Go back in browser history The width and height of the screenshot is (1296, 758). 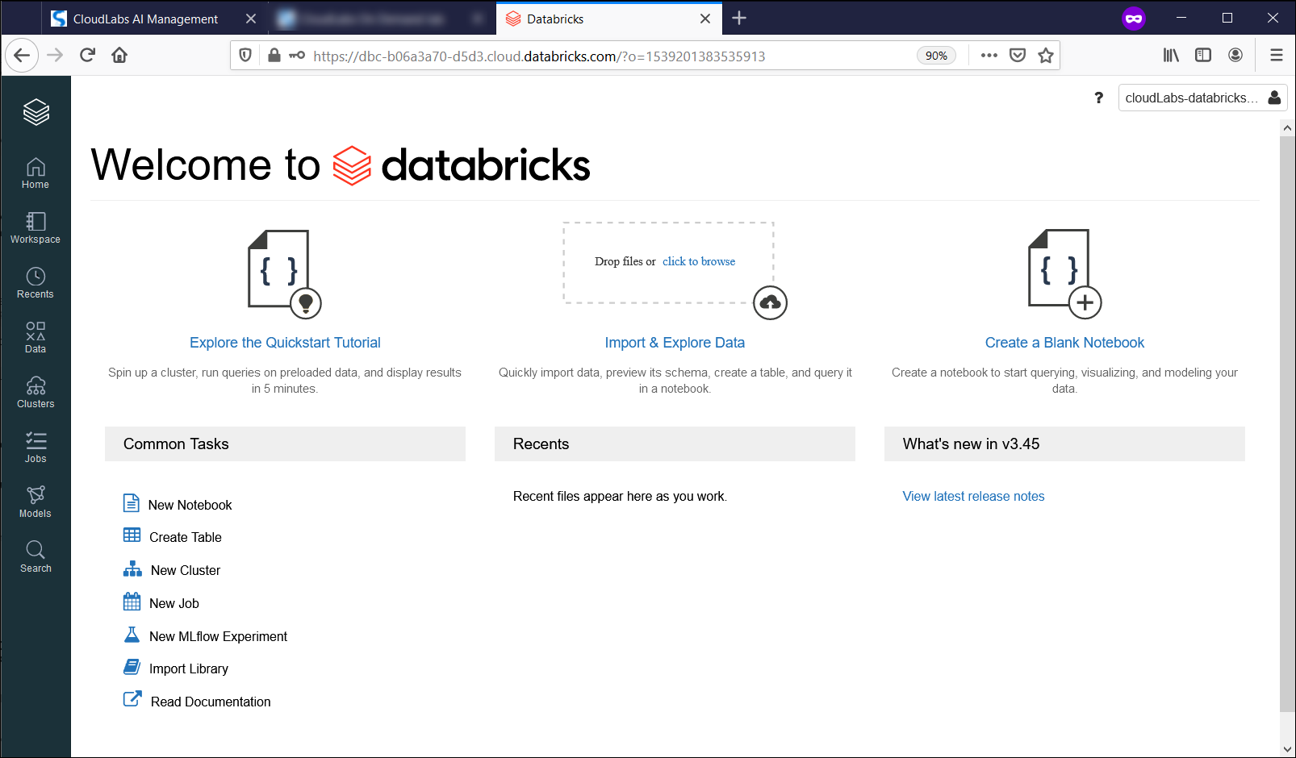(x=22, y=55)
